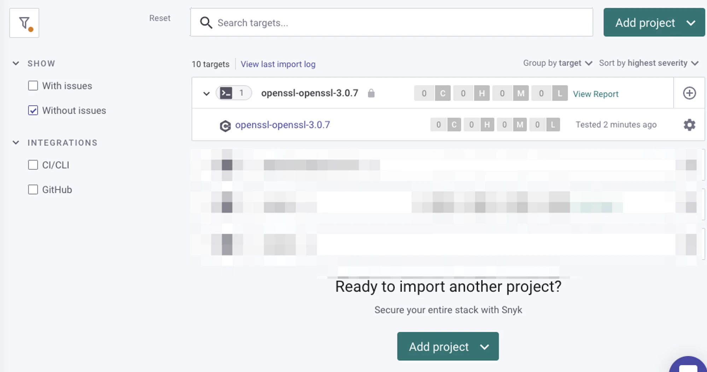This screenshot has width=707, height=372.
Task: Open project settings gear icon
Action: (689, 125)
